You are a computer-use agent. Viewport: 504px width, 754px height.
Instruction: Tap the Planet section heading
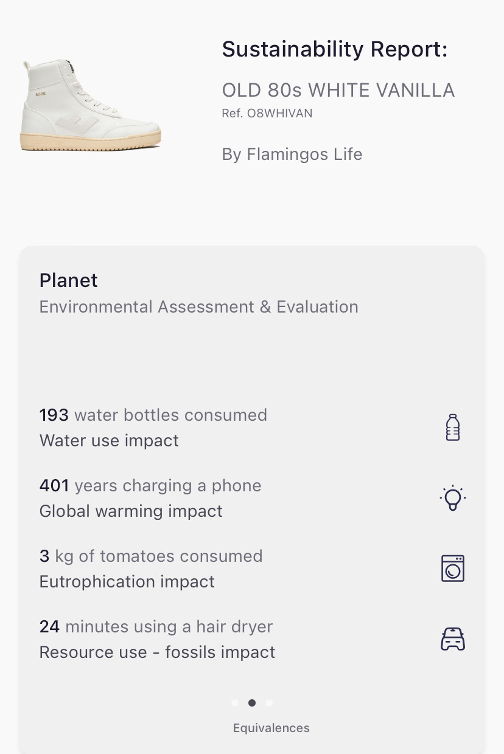[x=68, y=280]
